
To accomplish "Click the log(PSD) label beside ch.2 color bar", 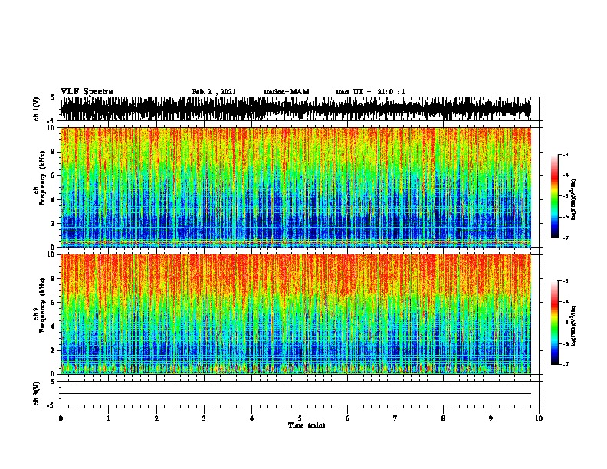I will pyautogui.click(x=574, y=326).
